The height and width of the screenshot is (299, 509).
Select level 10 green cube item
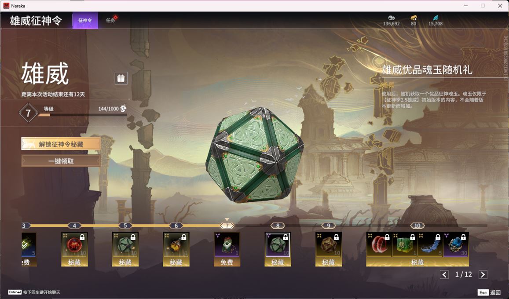coord(405,245)
